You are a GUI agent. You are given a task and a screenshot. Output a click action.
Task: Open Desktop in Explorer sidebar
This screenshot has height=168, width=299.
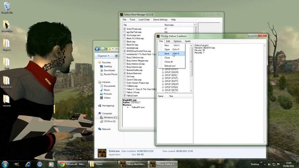click(106, 66)
